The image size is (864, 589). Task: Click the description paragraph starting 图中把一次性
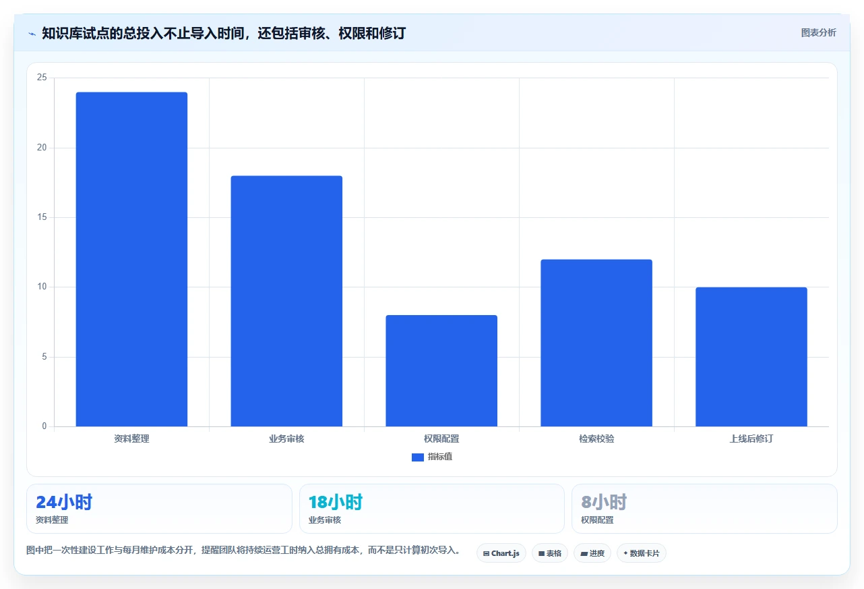coord(243,551)
